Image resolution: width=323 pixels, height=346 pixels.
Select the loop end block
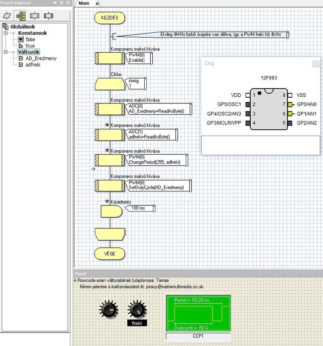coord(110,234)
